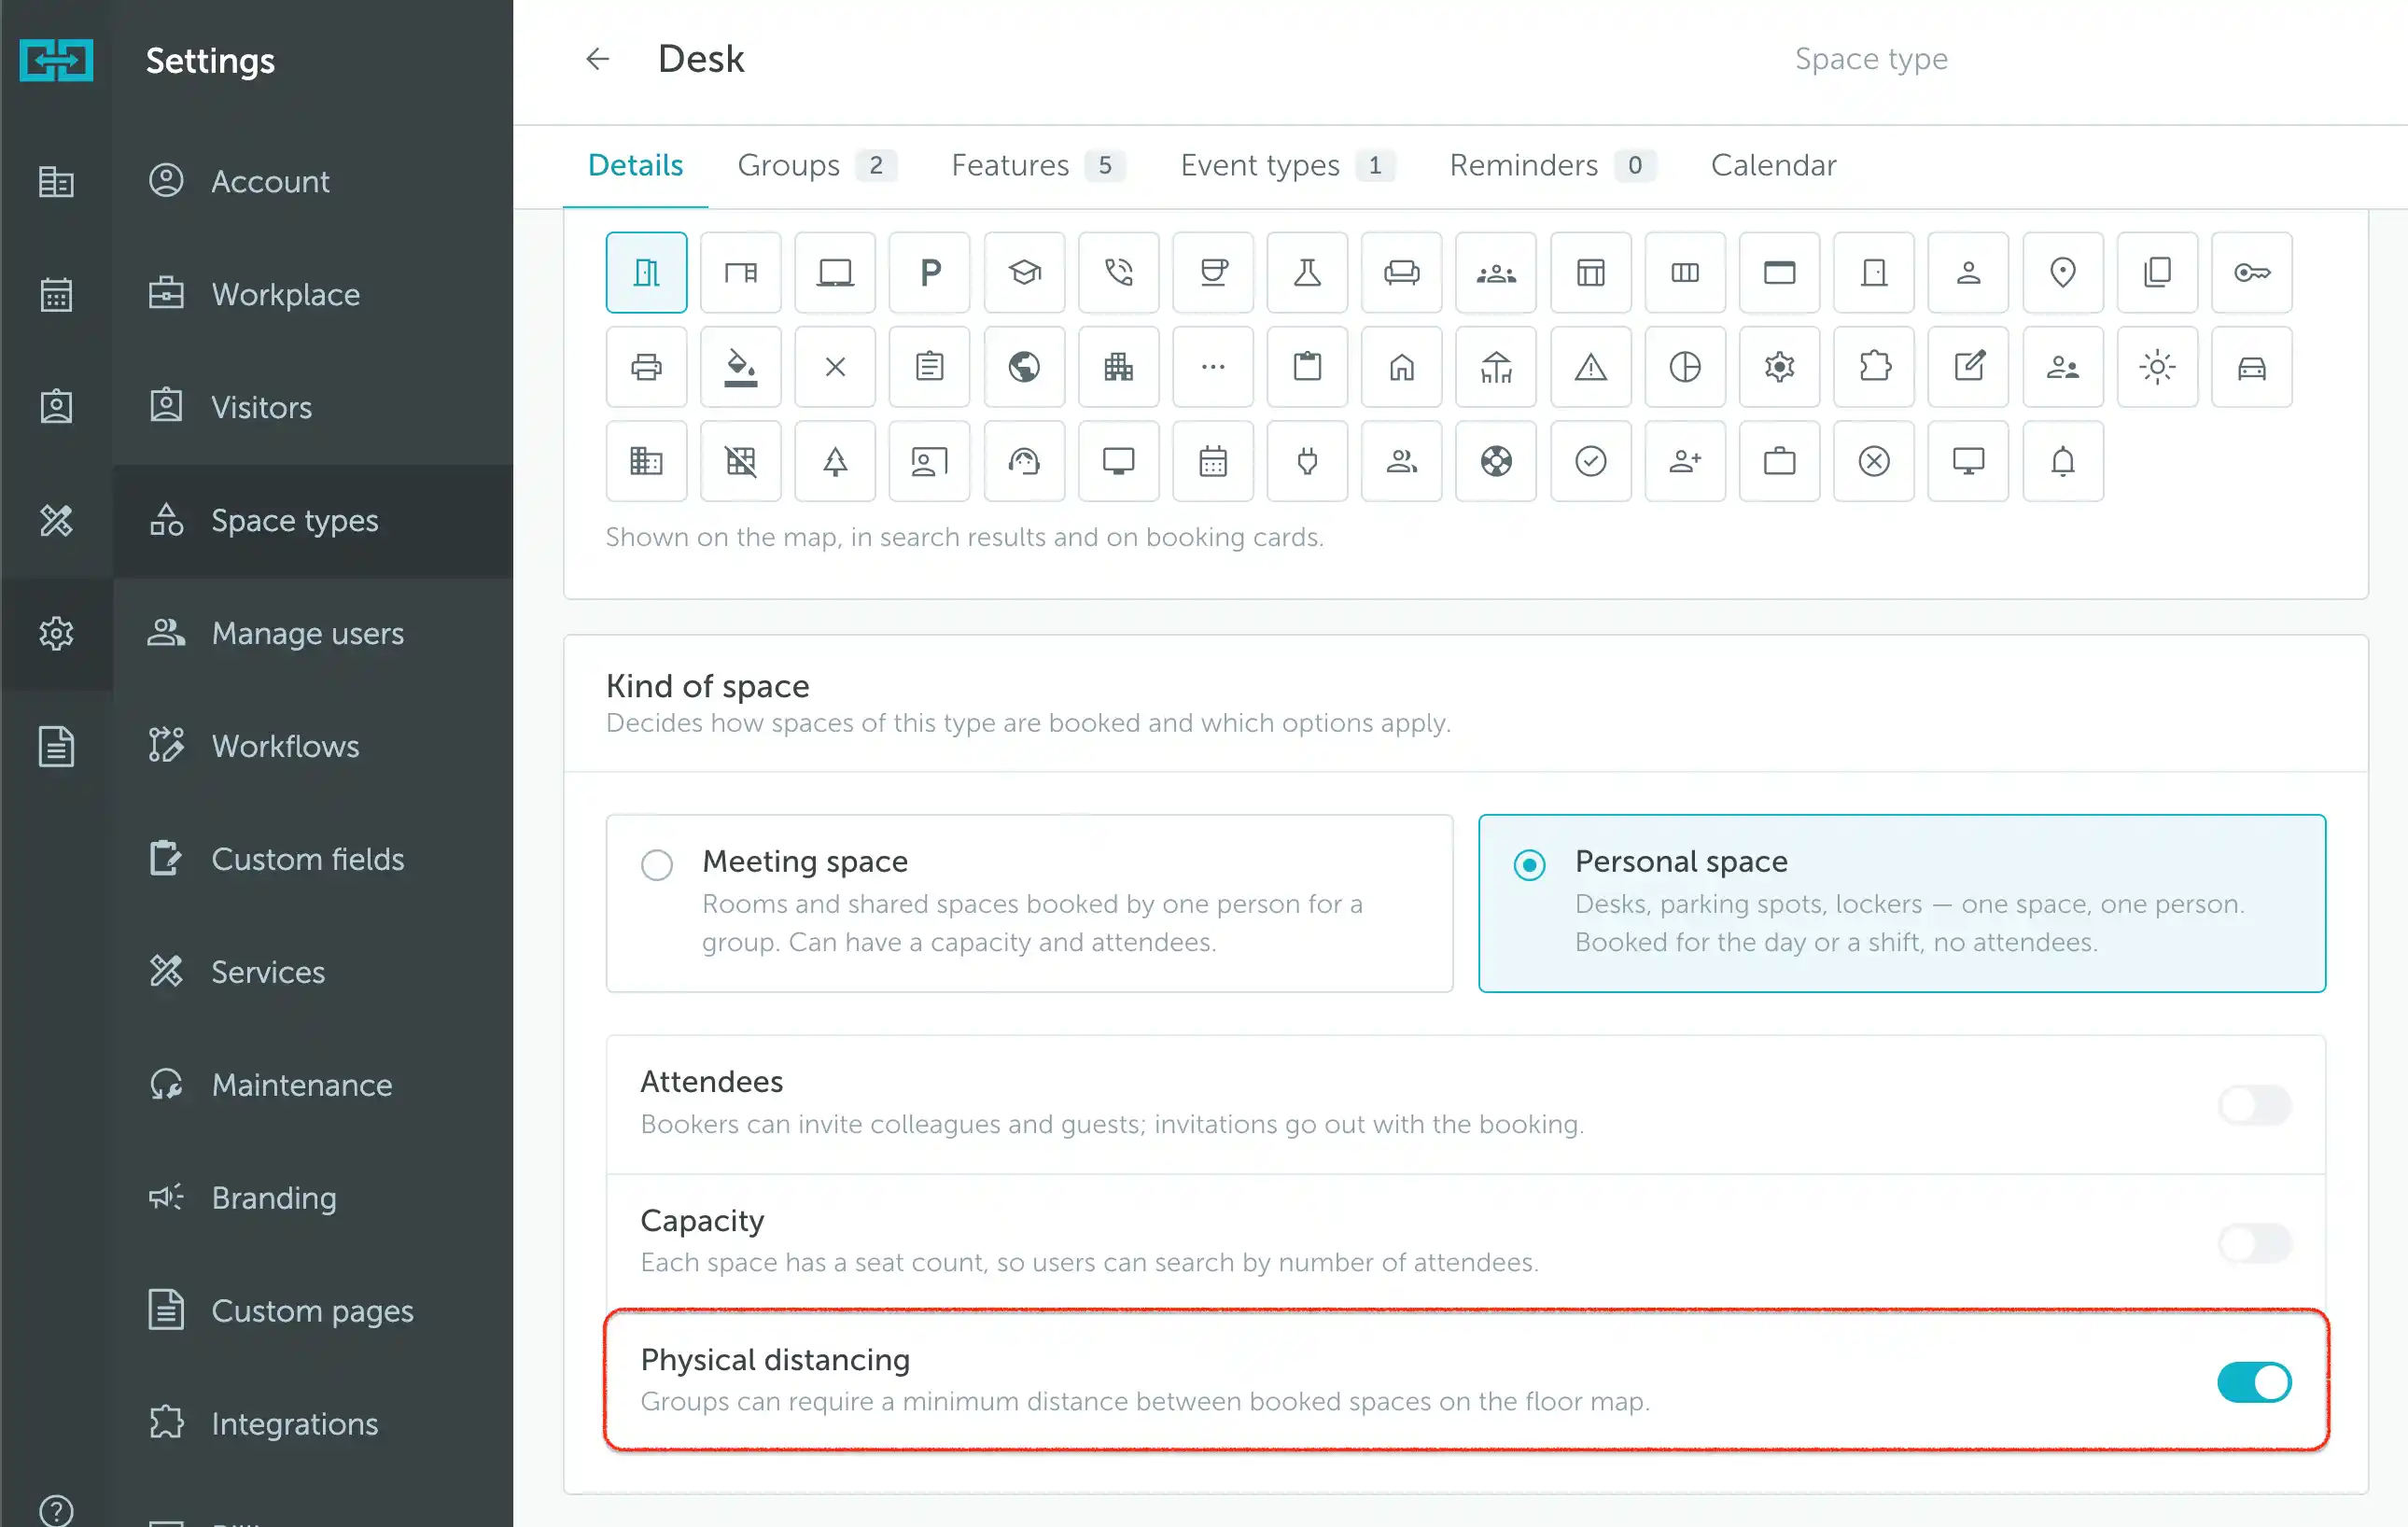Toggle the Attendees switch
Screen dimensions: 2408x1527
point(2254,1104)
